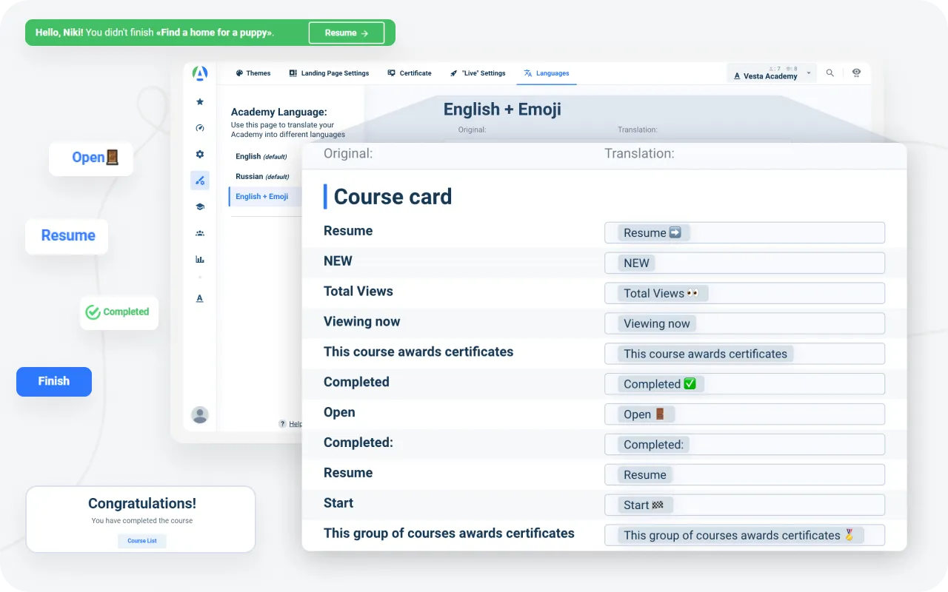The image size is (948, 592).
Task: Click the Help link at page bottom
Action: coord(293,424)
